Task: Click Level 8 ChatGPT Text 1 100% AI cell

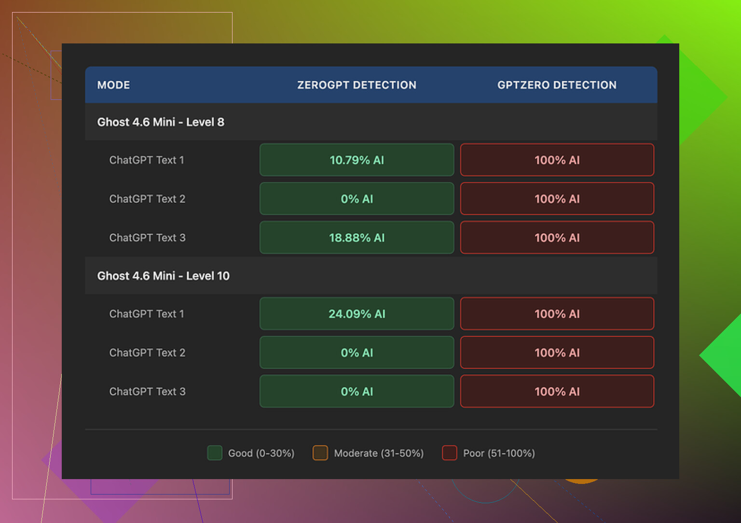Action: 557,160
